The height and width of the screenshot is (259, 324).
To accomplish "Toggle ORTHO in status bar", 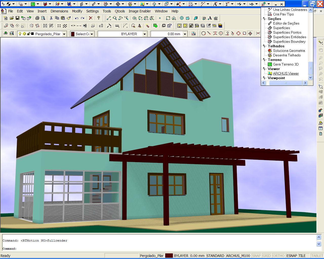I will 279,256.
